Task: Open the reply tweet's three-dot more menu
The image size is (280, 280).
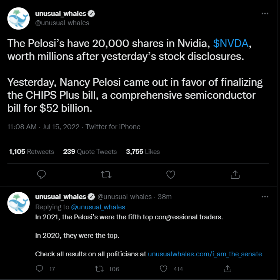Action: [x=265, y=197]
